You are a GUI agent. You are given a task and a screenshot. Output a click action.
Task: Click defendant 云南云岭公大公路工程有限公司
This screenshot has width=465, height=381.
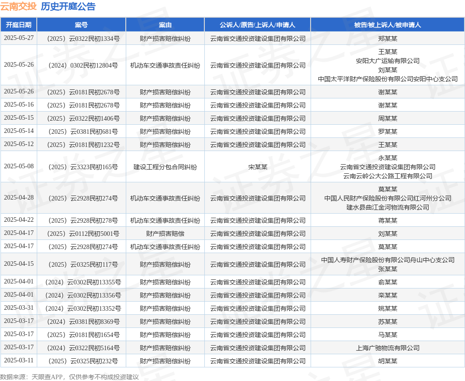pyautogui.click(x=387, y=176)
